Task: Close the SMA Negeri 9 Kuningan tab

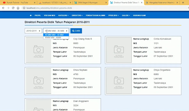Action: [106, 3]
